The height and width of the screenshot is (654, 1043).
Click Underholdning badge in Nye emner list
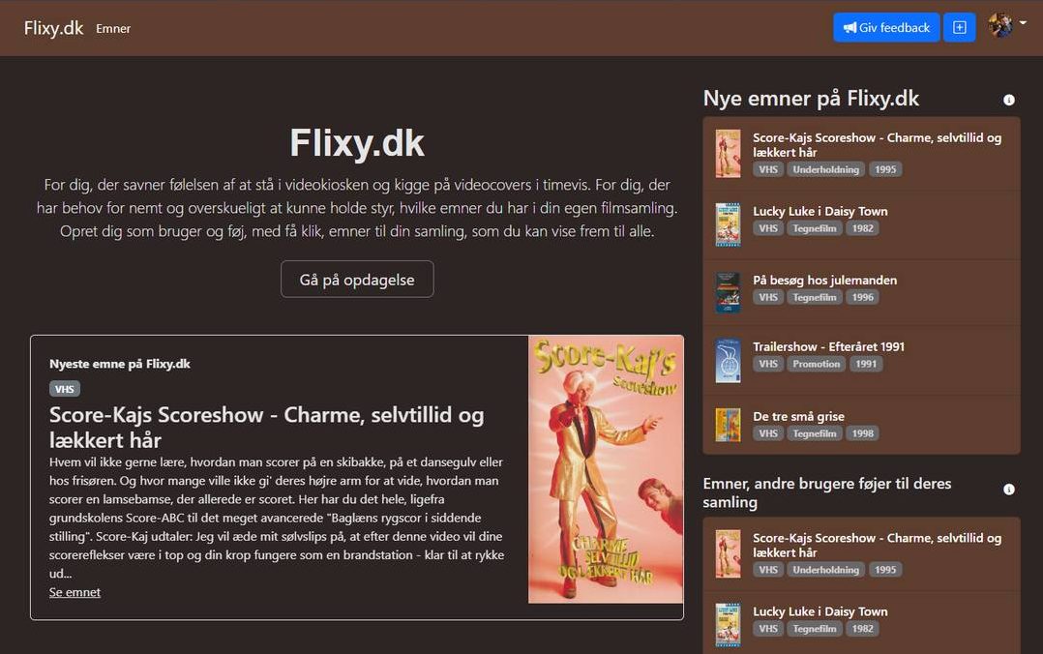coord(825,169)
